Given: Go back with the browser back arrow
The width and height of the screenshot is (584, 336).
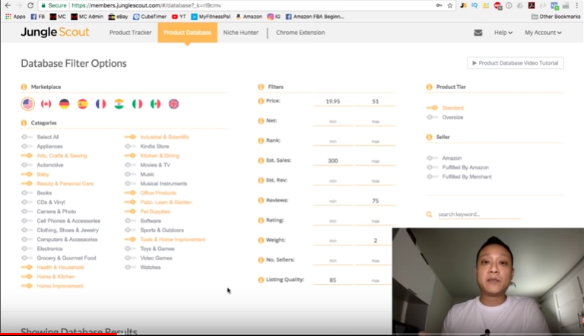Looking at the screenshot, I should tap(8, 5).
